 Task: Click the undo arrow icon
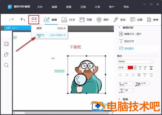(23, 20)
